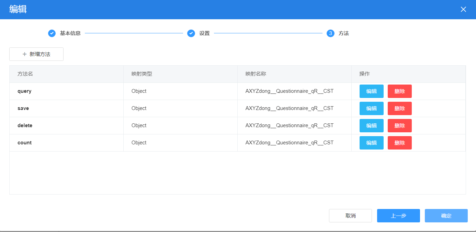Select the count method name cell

coord(66,143)
